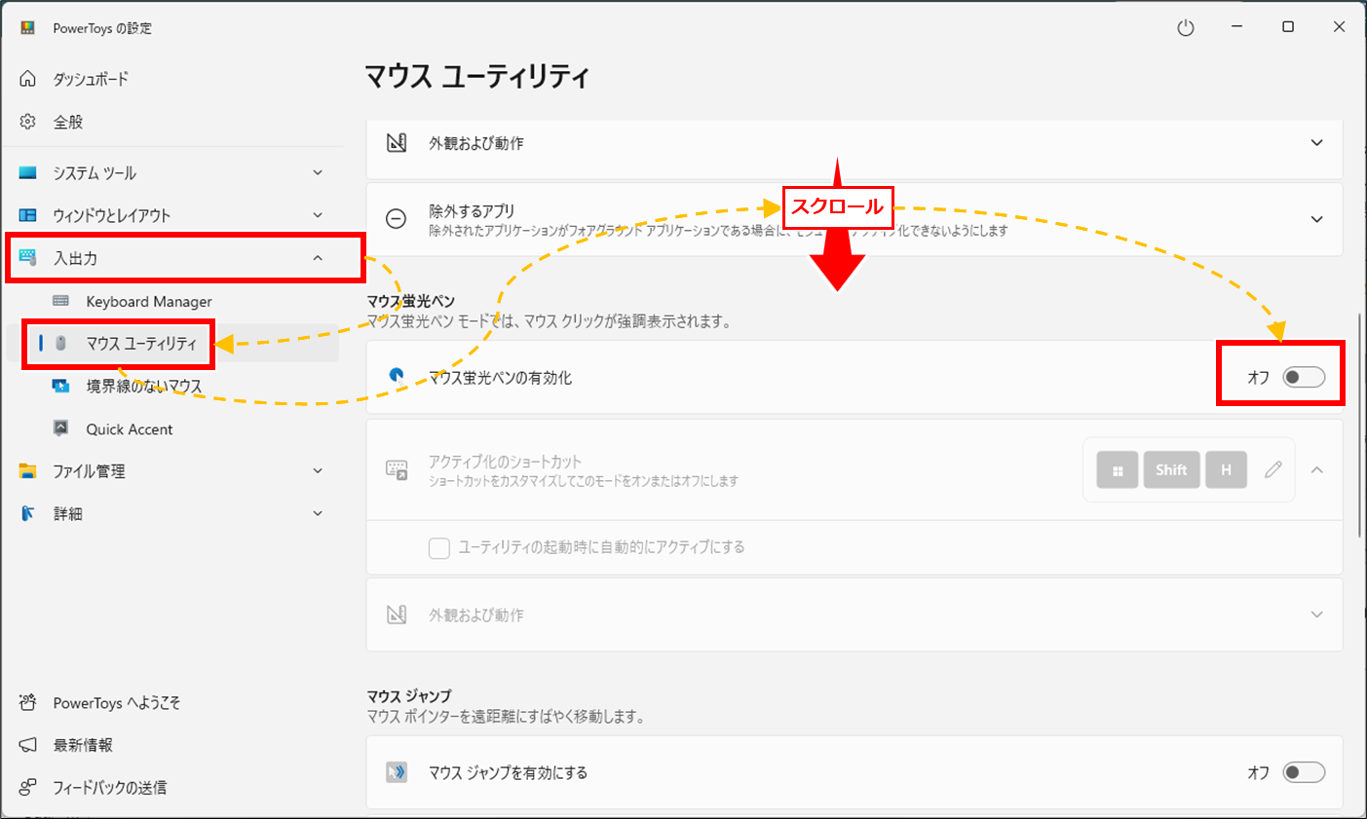Click the フィードバックの送信 icon
The height and width of the screenshot is (819, 1367).
28,787
